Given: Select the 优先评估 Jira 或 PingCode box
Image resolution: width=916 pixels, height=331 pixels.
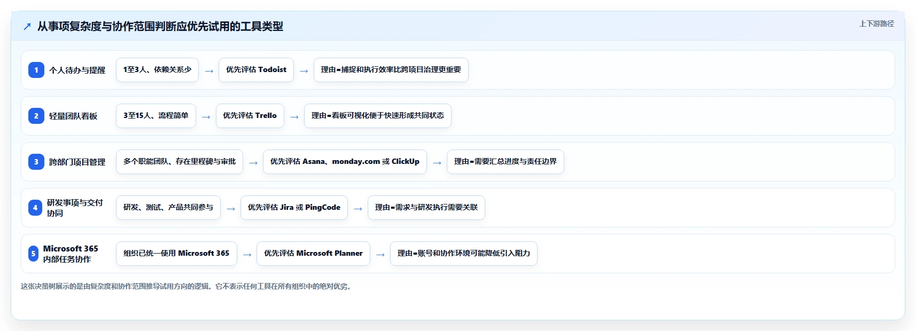Looking at the screenshot, I should 294,208.
